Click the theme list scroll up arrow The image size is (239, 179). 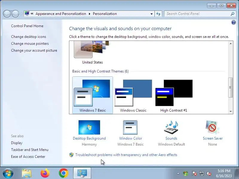point(230,44)
